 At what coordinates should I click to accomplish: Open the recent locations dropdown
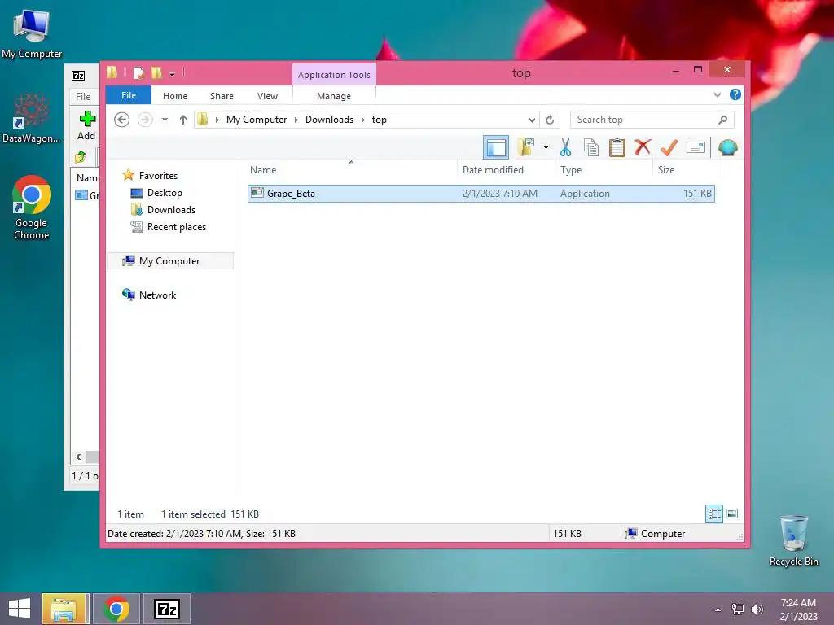165,120
